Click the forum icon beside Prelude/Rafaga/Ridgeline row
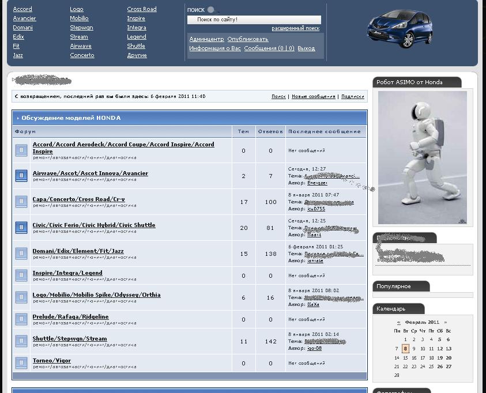486x393 pixels. pyautogui.click(x=21, y=319)
